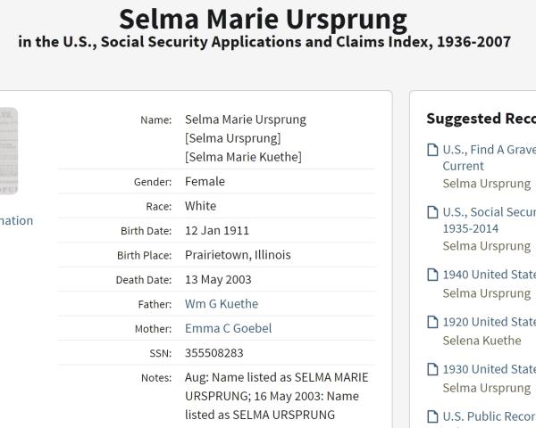Open U.S., Social Security suggested record
Image resolution: width=536 pixels, height=428 pixels.
(489, 212)
